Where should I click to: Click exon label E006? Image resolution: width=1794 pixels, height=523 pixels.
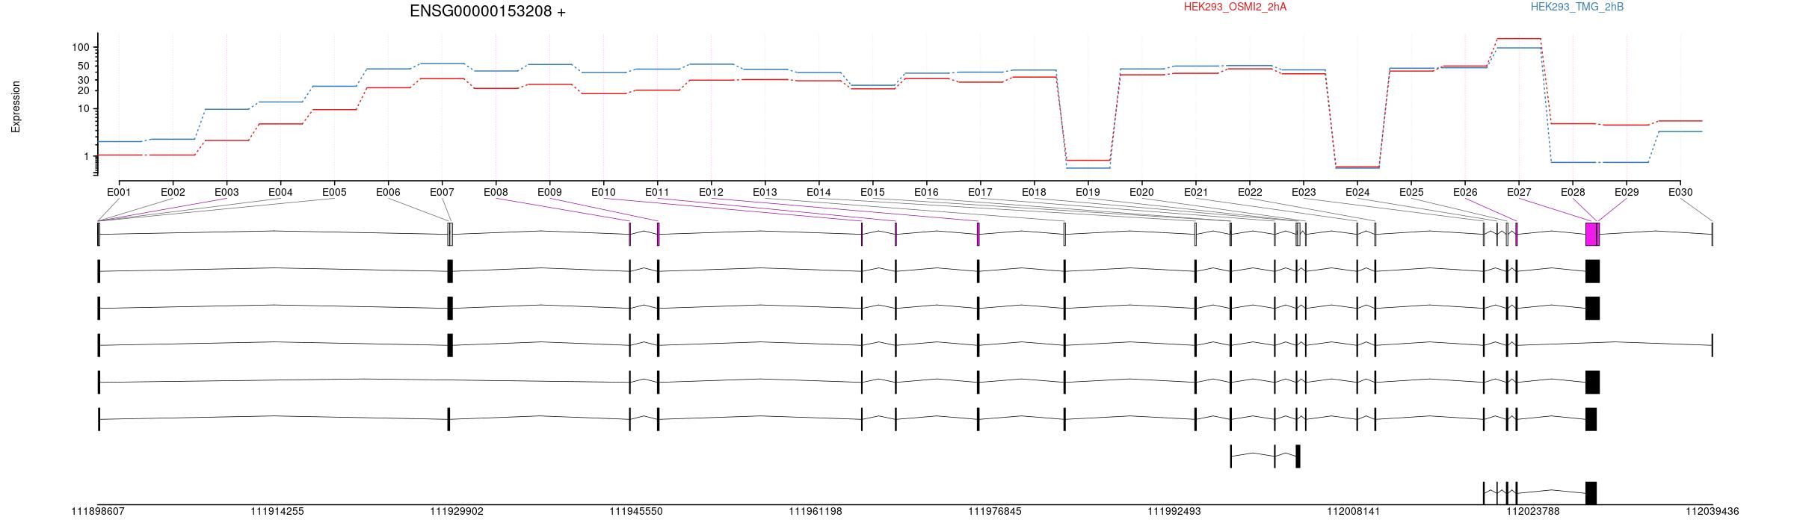(388, 192)
